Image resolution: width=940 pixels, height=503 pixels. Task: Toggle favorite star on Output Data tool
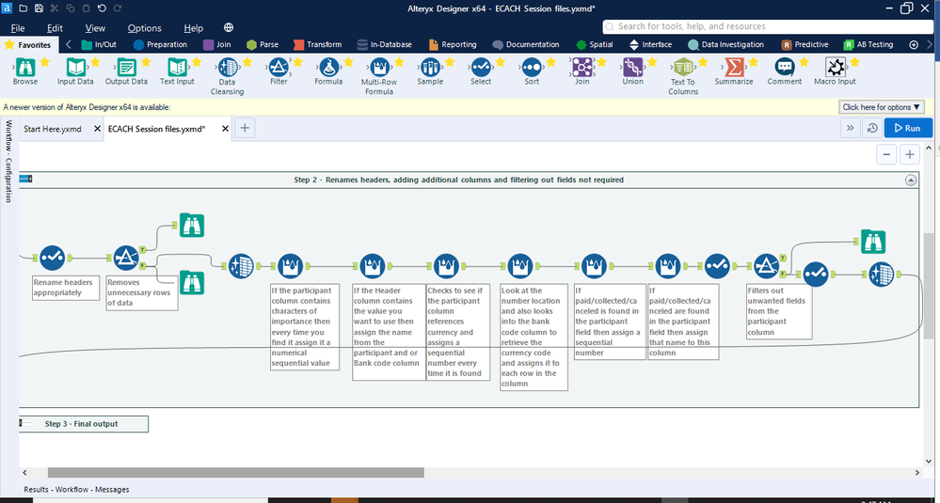tap(146, 62)
